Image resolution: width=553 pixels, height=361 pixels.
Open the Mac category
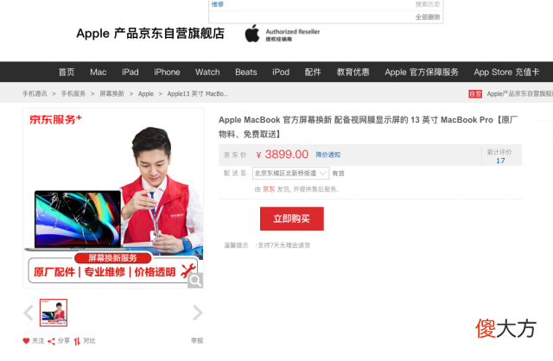pyautogui.click(x=98, y=73)
